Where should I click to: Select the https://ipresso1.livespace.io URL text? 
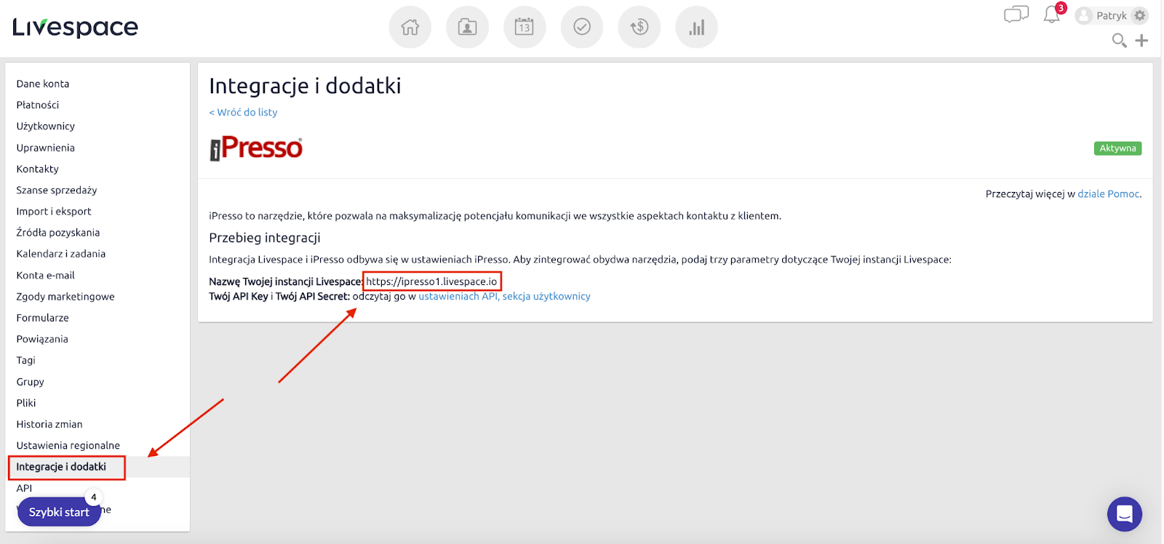click(x=431, y=281)
